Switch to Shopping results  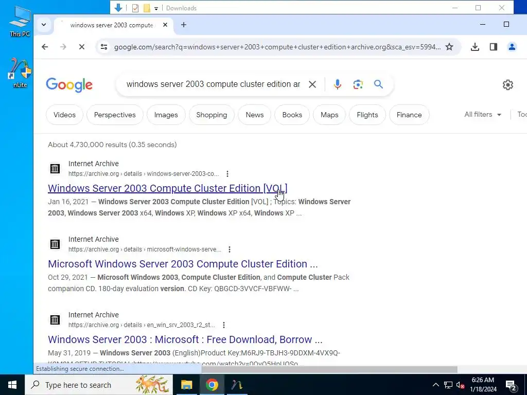click(212, 115)
